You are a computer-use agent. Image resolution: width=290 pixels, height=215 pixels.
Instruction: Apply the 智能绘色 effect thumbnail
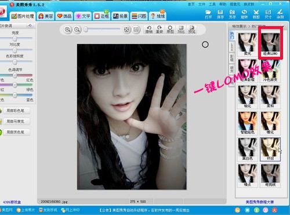point(247,123)
